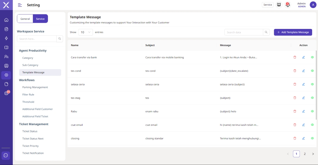Delete the 'closing' template row

click(295, 138)
